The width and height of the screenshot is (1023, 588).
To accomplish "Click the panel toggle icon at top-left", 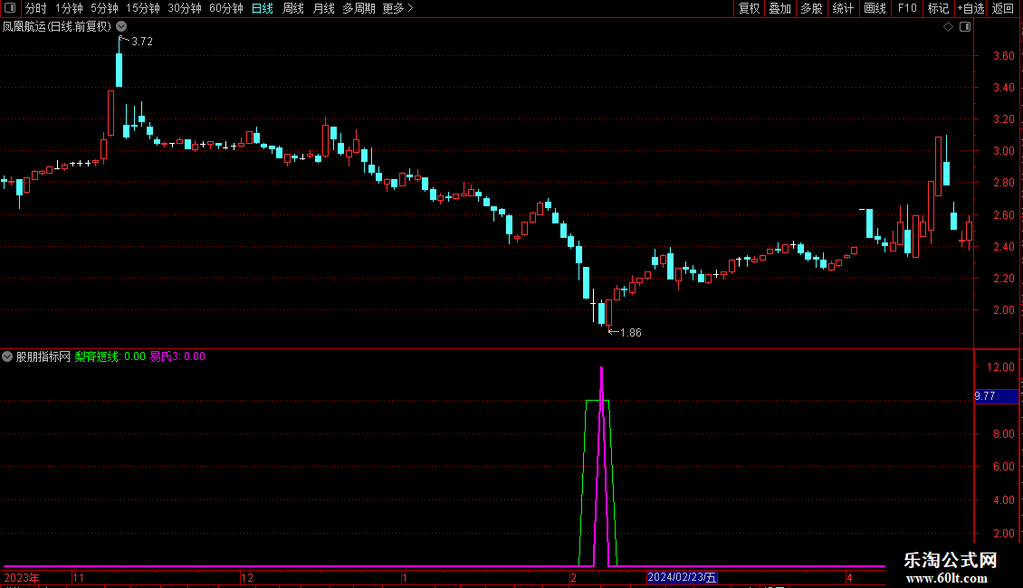I will (10, 8).
